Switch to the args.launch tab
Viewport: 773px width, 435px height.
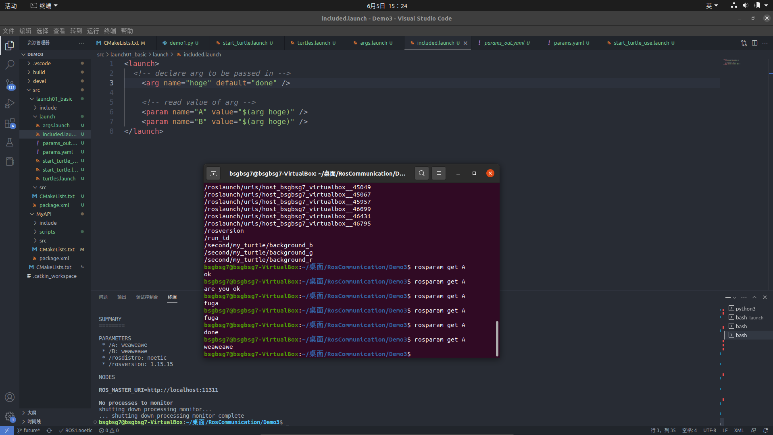tap(373, 43)
